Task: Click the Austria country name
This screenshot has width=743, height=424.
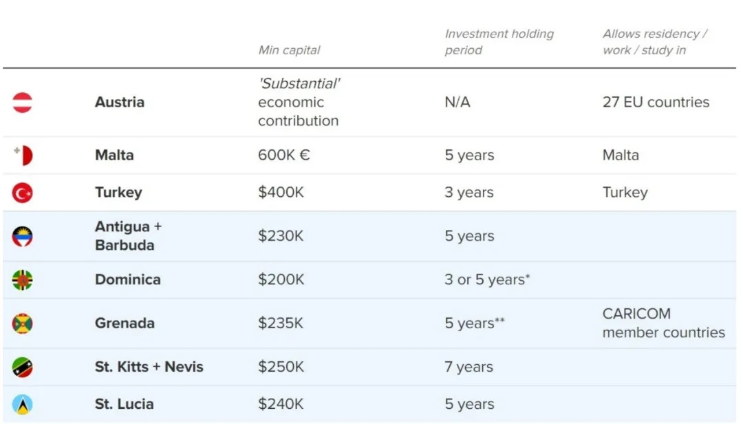Action: click(120, 102)
